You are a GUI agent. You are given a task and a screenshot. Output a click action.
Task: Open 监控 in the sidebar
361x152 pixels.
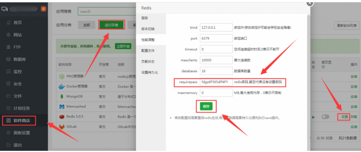point(18,72)
